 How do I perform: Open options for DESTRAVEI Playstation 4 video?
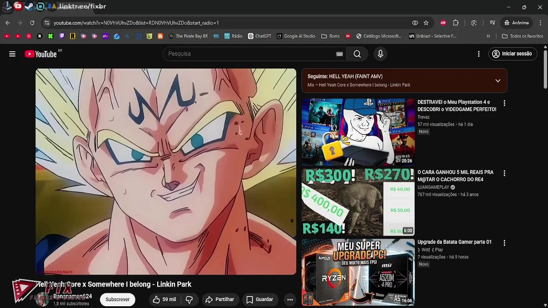pyautogui.click(x=504, y=103)
